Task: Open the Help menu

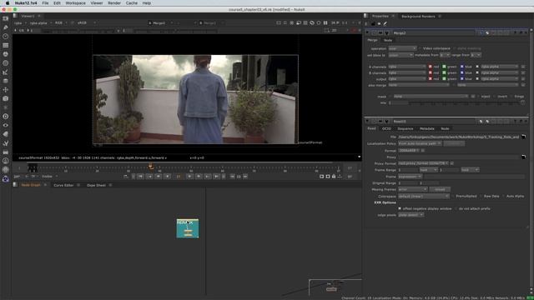Action: click(x=147, y=3)
